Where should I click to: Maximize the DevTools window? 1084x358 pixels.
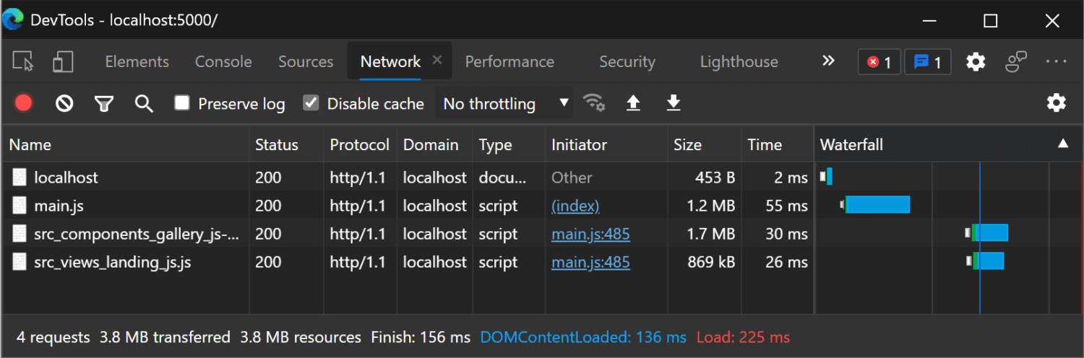point(991,21)
